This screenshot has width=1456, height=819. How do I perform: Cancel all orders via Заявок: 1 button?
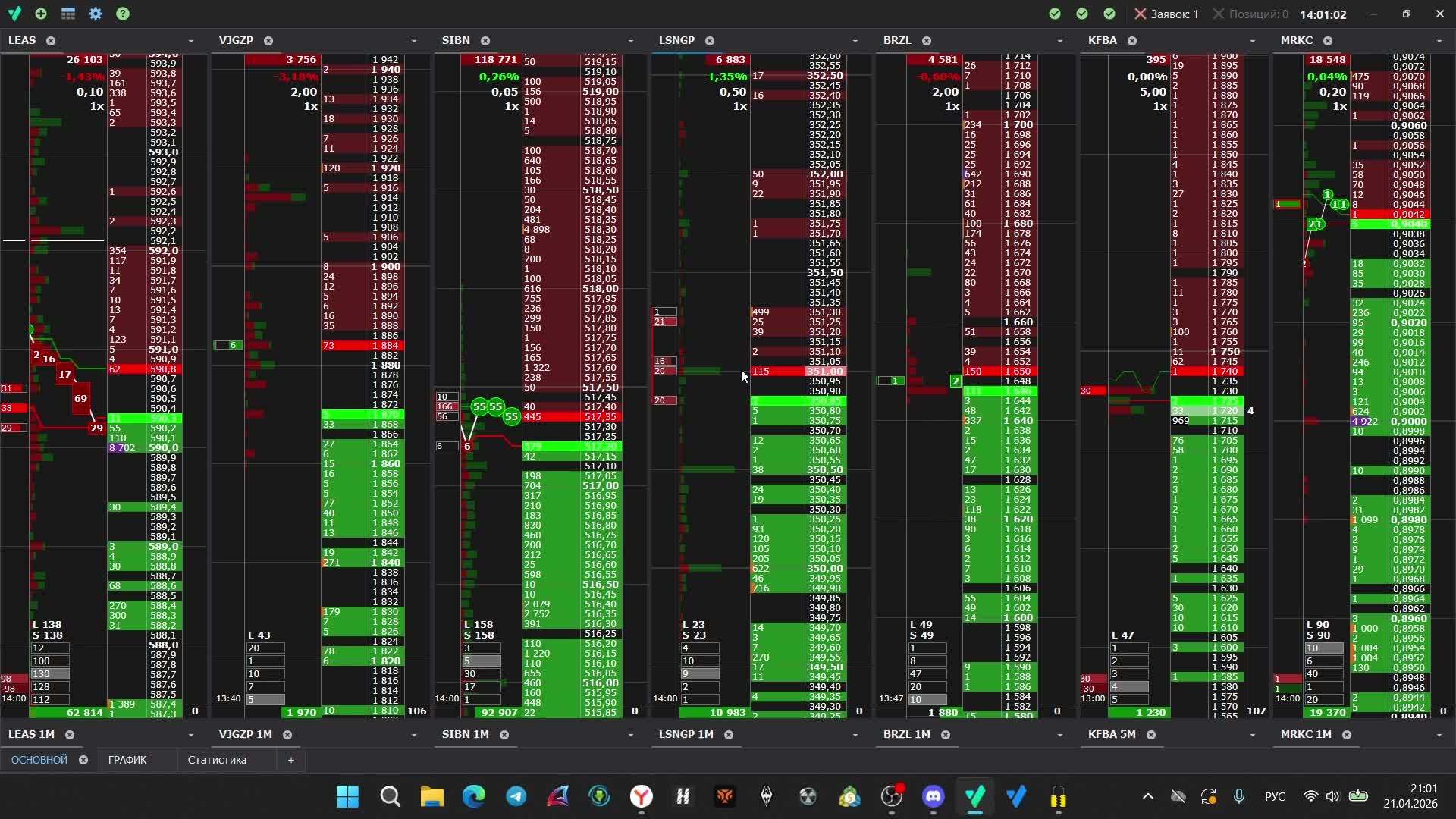pyautogui.click(x=1166, y=14)
